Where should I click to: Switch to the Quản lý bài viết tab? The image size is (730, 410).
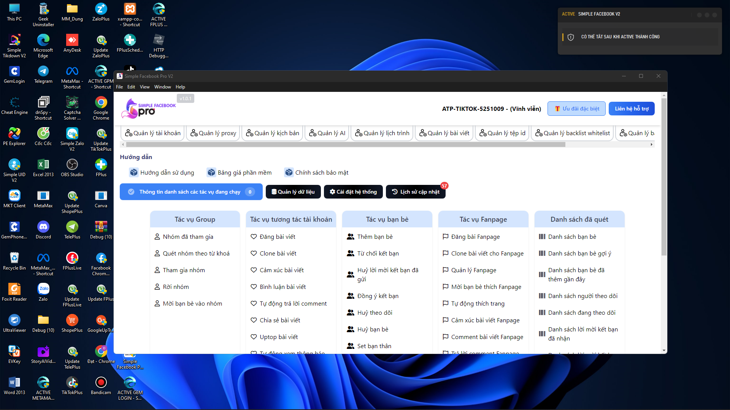[444, 133]
